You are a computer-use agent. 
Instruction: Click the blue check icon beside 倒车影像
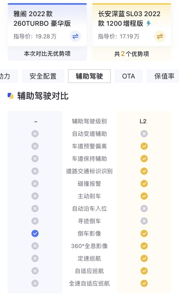pos(35,234)
